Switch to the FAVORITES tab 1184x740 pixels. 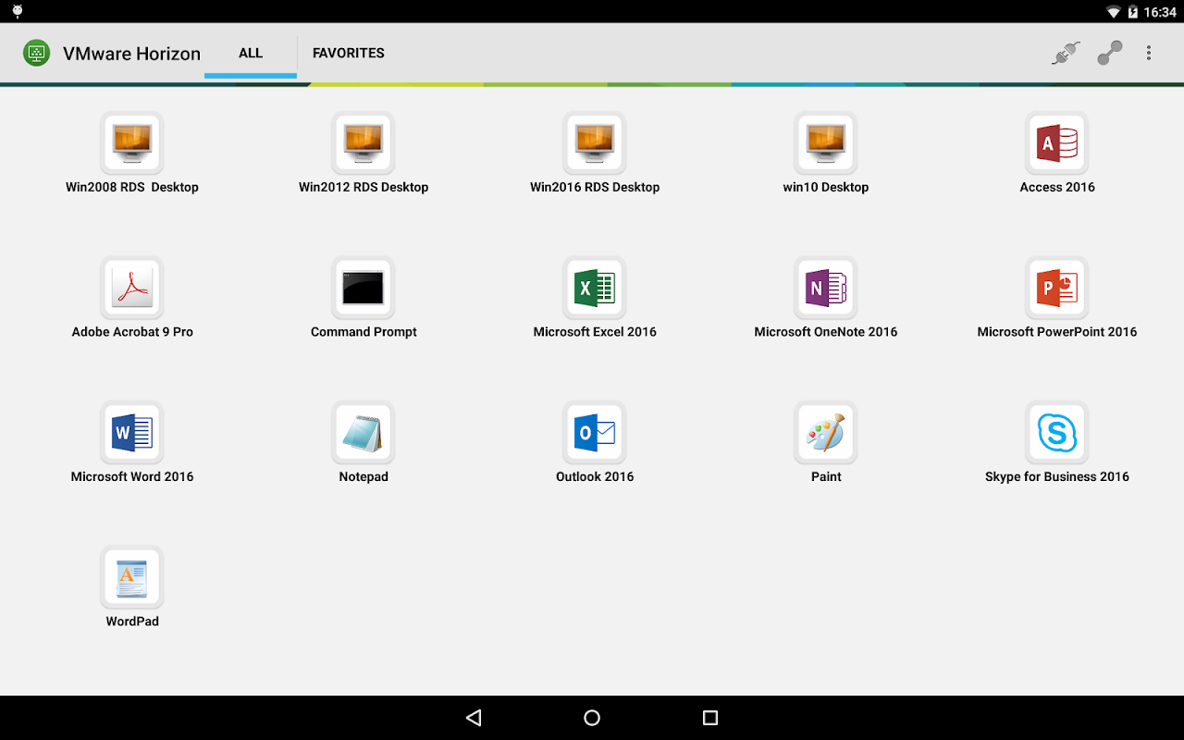tap(349, 54)
